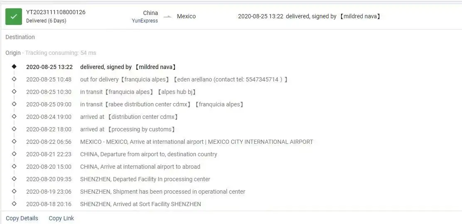Click the marker for distribution center cdmx arrival

(14, 116)
